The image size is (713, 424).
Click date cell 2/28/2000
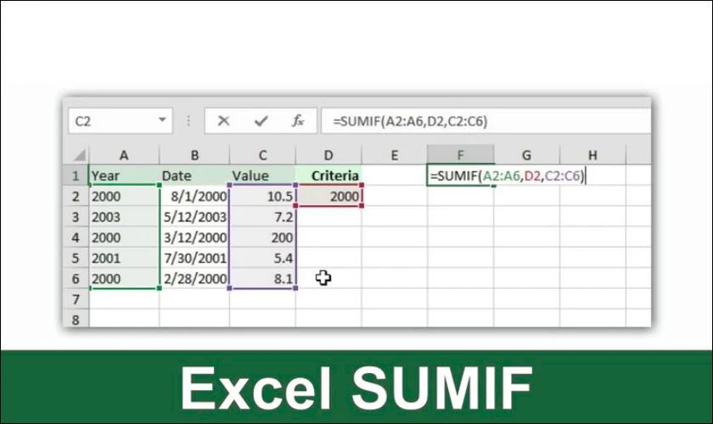coord(194,279)
